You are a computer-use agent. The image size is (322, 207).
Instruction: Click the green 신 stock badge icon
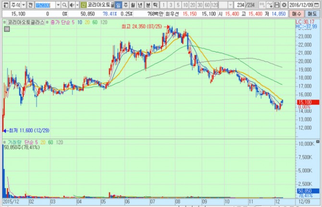point(83,4)
